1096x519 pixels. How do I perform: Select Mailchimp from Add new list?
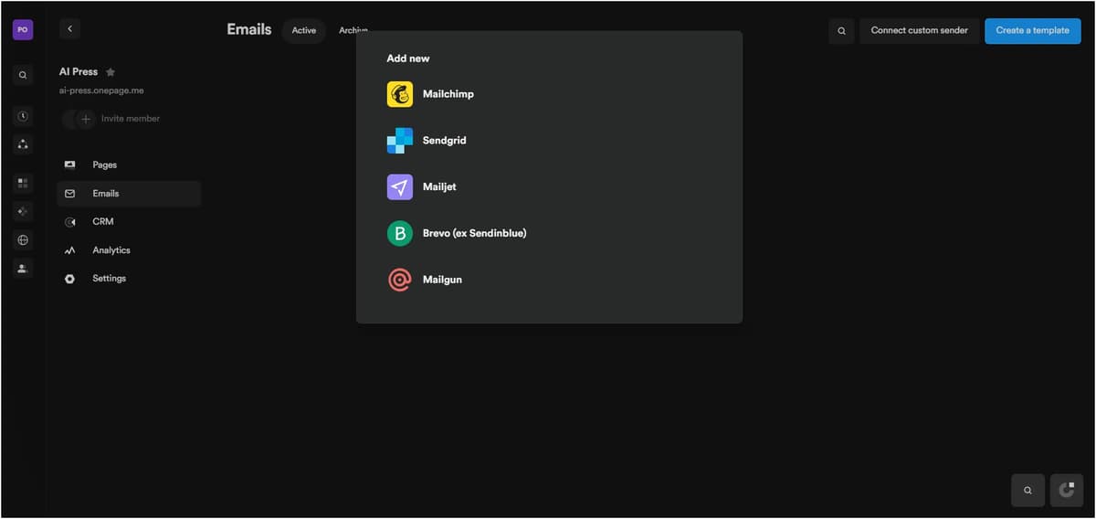click(x=448, y=94)
